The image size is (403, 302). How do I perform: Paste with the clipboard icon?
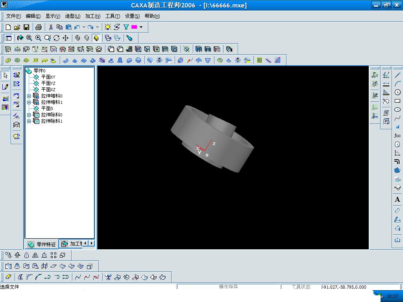68,27
